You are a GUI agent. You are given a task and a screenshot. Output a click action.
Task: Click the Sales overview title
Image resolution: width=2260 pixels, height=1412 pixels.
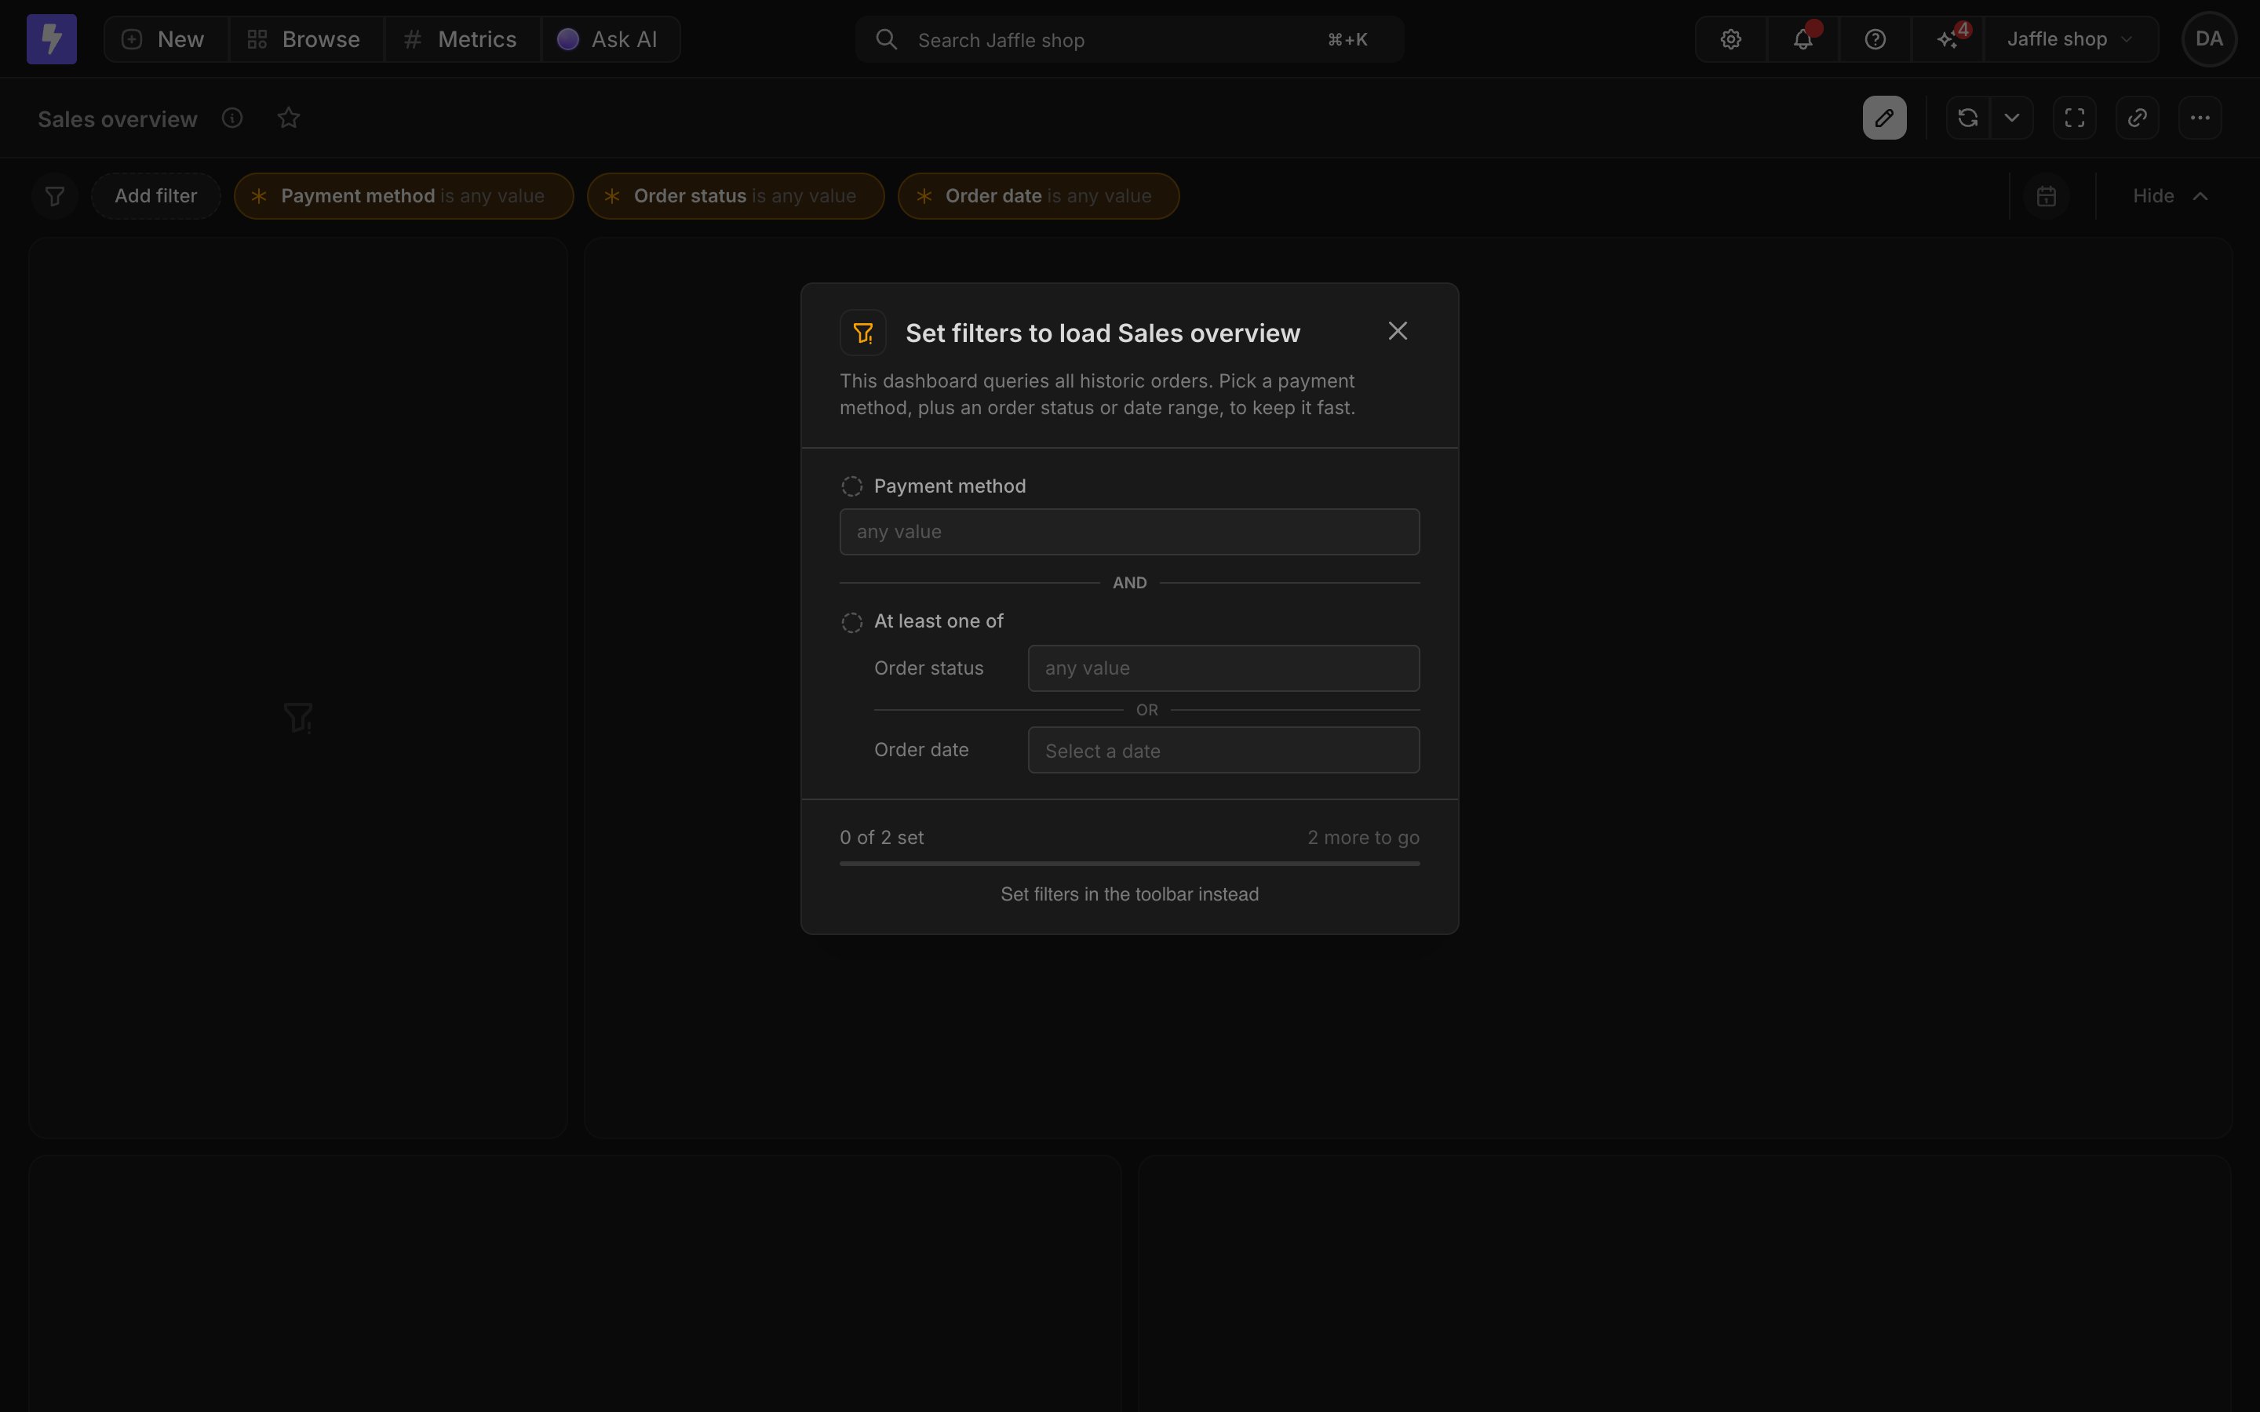tap(118, 118)
